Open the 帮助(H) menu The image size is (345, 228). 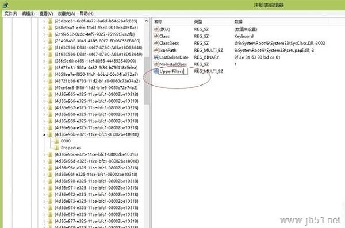(x=86, y=14)
